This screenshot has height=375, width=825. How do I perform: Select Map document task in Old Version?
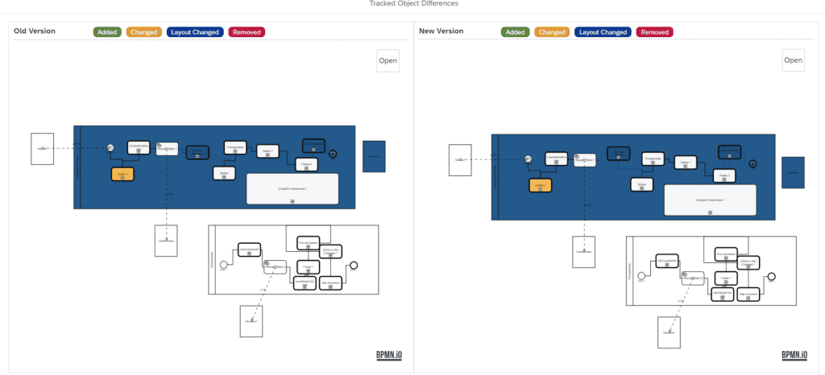pyautogui.click(x=331, y=283)
